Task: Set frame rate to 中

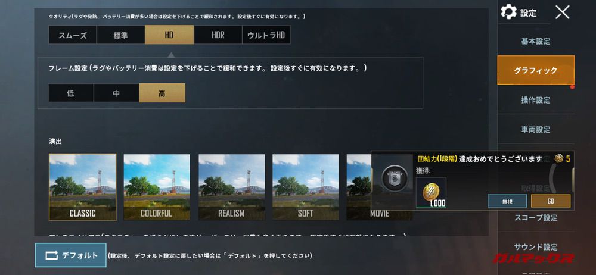Action: coord(116,93)
